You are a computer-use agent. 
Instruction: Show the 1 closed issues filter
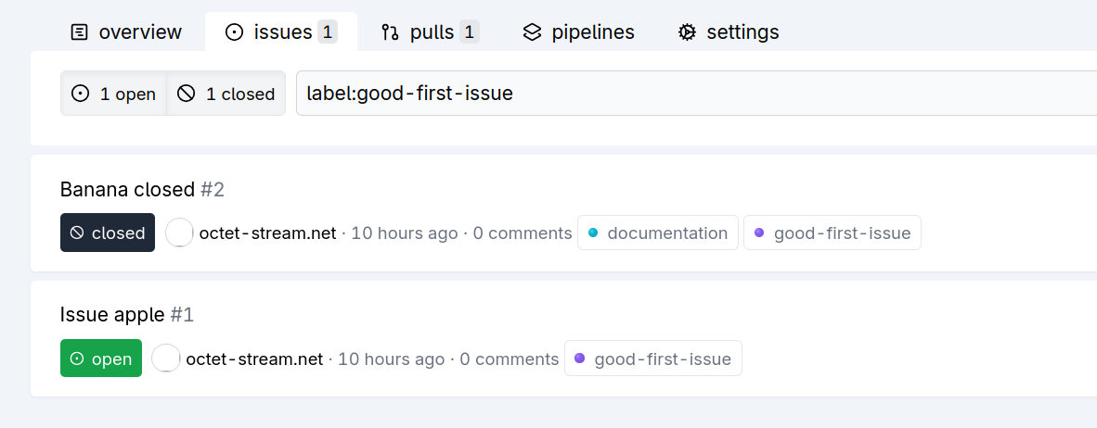[x=226, y=94]
